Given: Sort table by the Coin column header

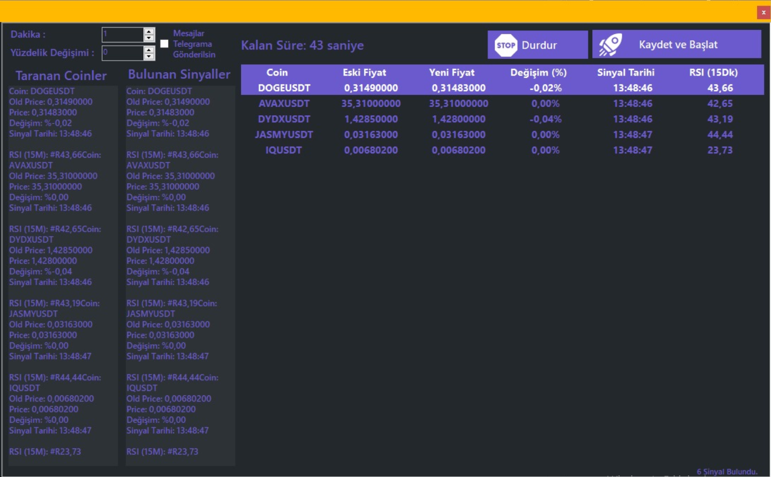Looking at the screenshot, I should [277, 72].
